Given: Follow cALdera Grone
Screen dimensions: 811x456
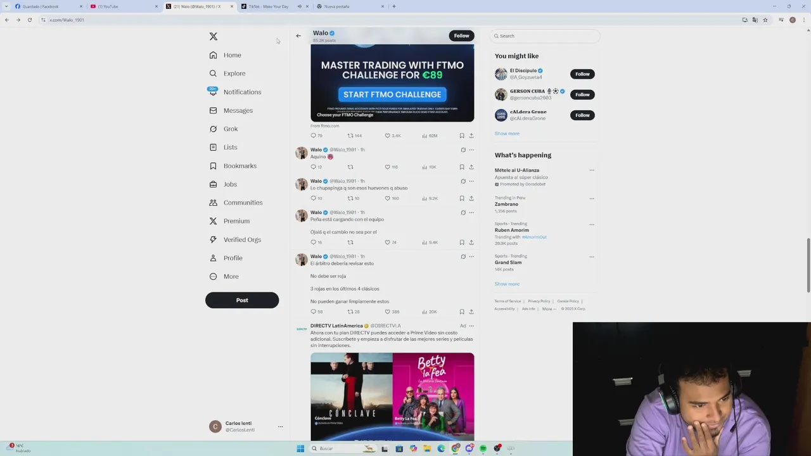Looking at the screenshot, I should 582,115.
